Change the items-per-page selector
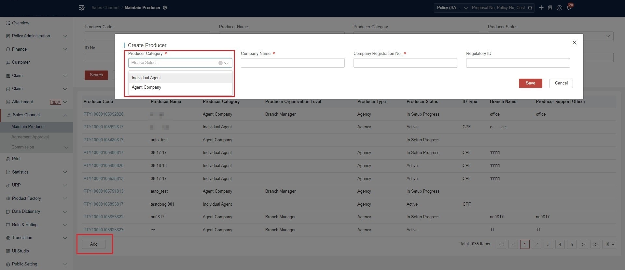The width and height of the screenshot is (625, 270). 609,244
